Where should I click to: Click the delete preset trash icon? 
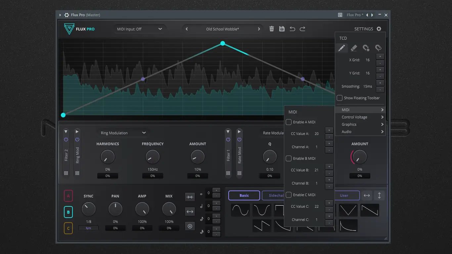point(271,29)
